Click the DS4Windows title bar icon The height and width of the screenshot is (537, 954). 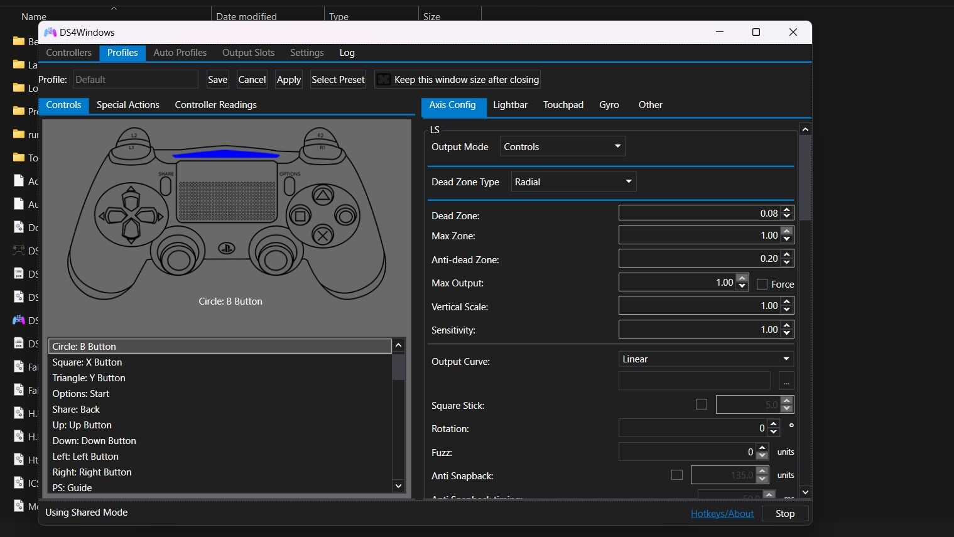[x=50, y=32]
